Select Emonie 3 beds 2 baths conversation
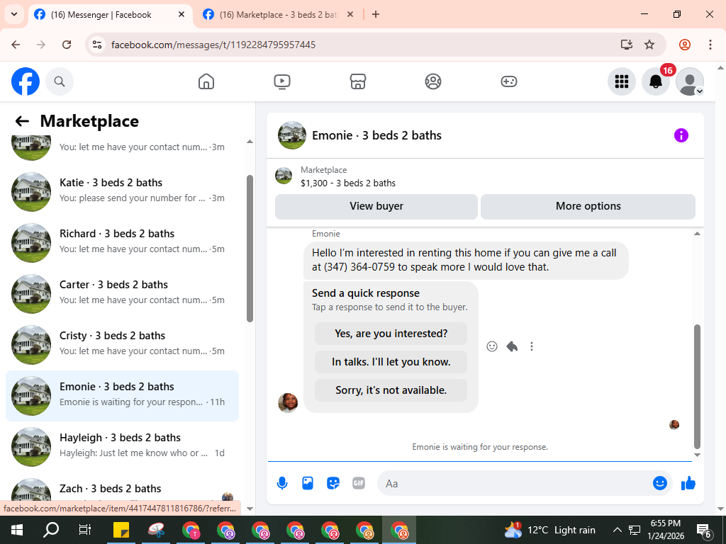This screenshot has width=726, height=544. 122,395
